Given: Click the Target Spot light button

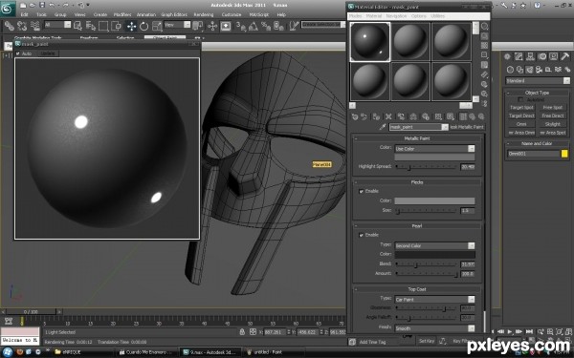Looking at the screenshot, I should coord(521,107).
